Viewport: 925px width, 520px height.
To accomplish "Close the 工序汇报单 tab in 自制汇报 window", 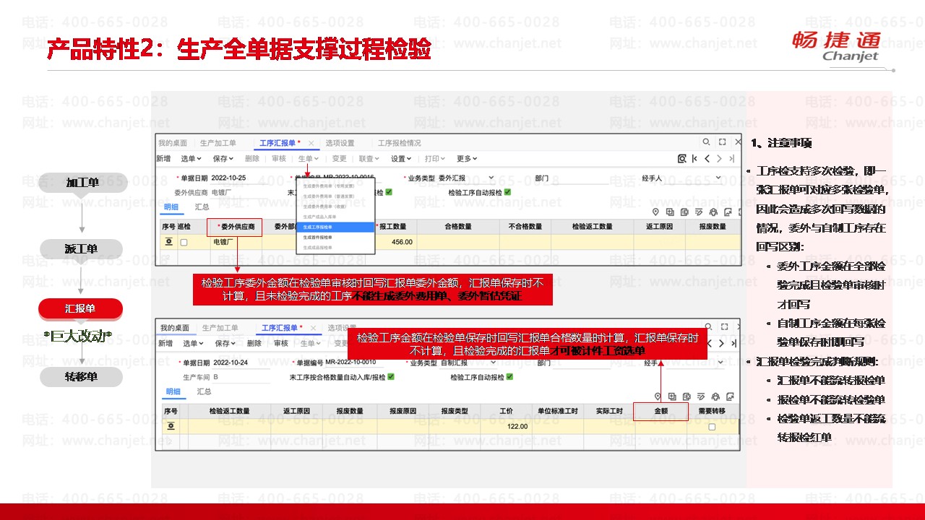I will coord(313,328).
